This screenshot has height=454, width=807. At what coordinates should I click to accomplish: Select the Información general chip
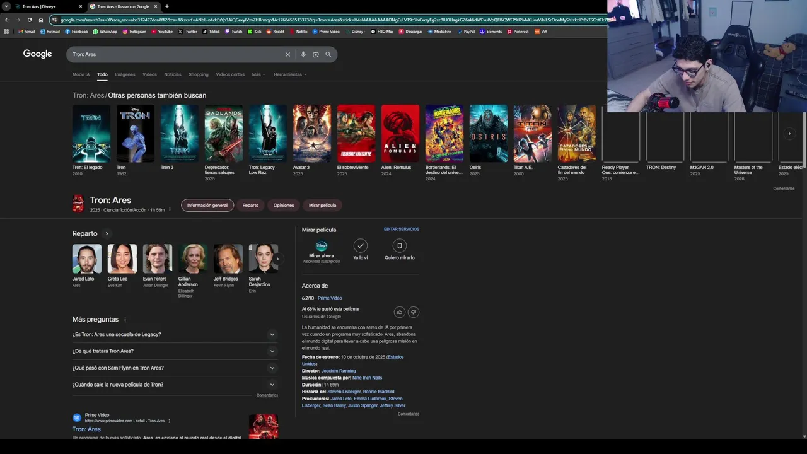207,205
